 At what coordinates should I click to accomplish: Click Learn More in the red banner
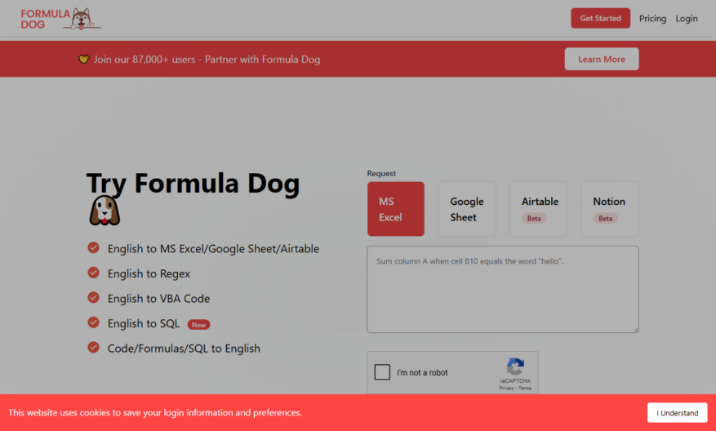[602, 59]
